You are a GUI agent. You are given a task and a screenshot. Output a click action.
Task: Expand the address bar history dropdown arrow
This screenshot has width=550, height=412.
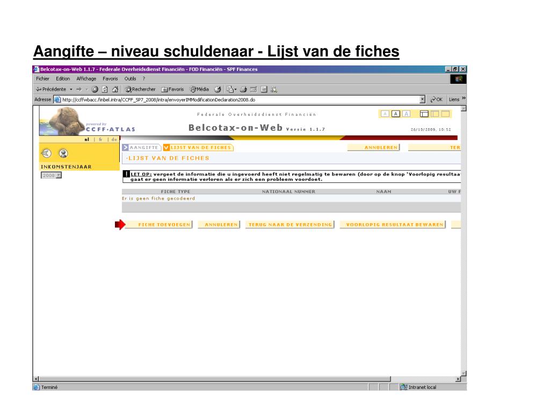422,99
